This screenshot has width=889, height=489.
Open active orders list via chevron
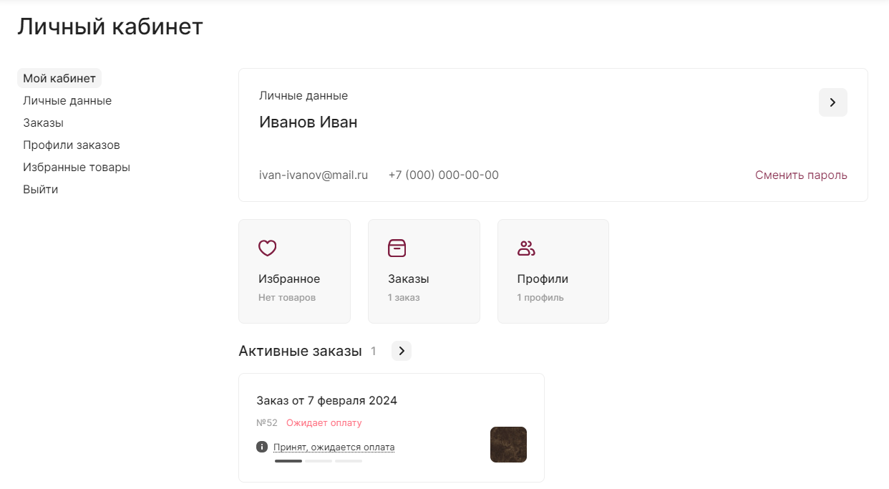tap(402, 351)
